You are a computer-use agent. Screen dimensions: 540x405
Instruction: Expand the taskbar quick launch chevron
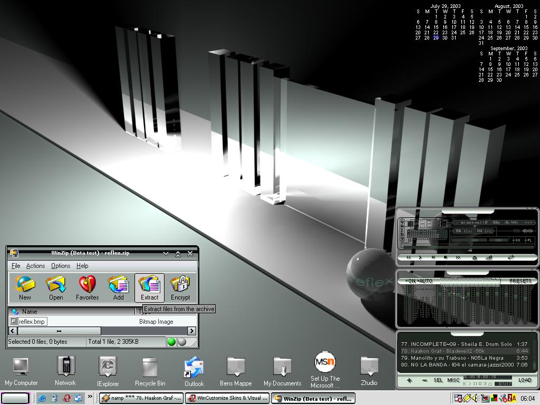[x=90, y=397]
